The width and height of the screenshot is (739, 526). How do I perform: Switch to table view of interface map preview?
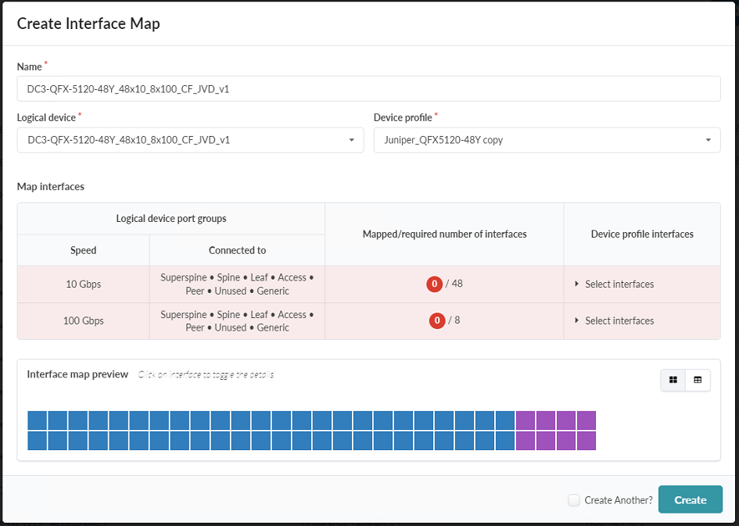point(698,380)
